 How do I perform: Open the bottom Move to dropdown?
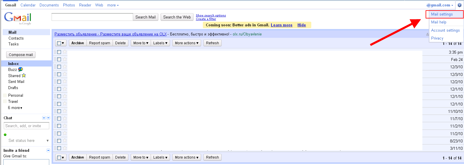pos(141,157)
